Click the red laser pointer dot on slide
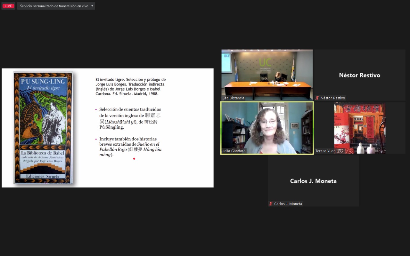This screenshot has height=256, width=410. click(134, 159)
